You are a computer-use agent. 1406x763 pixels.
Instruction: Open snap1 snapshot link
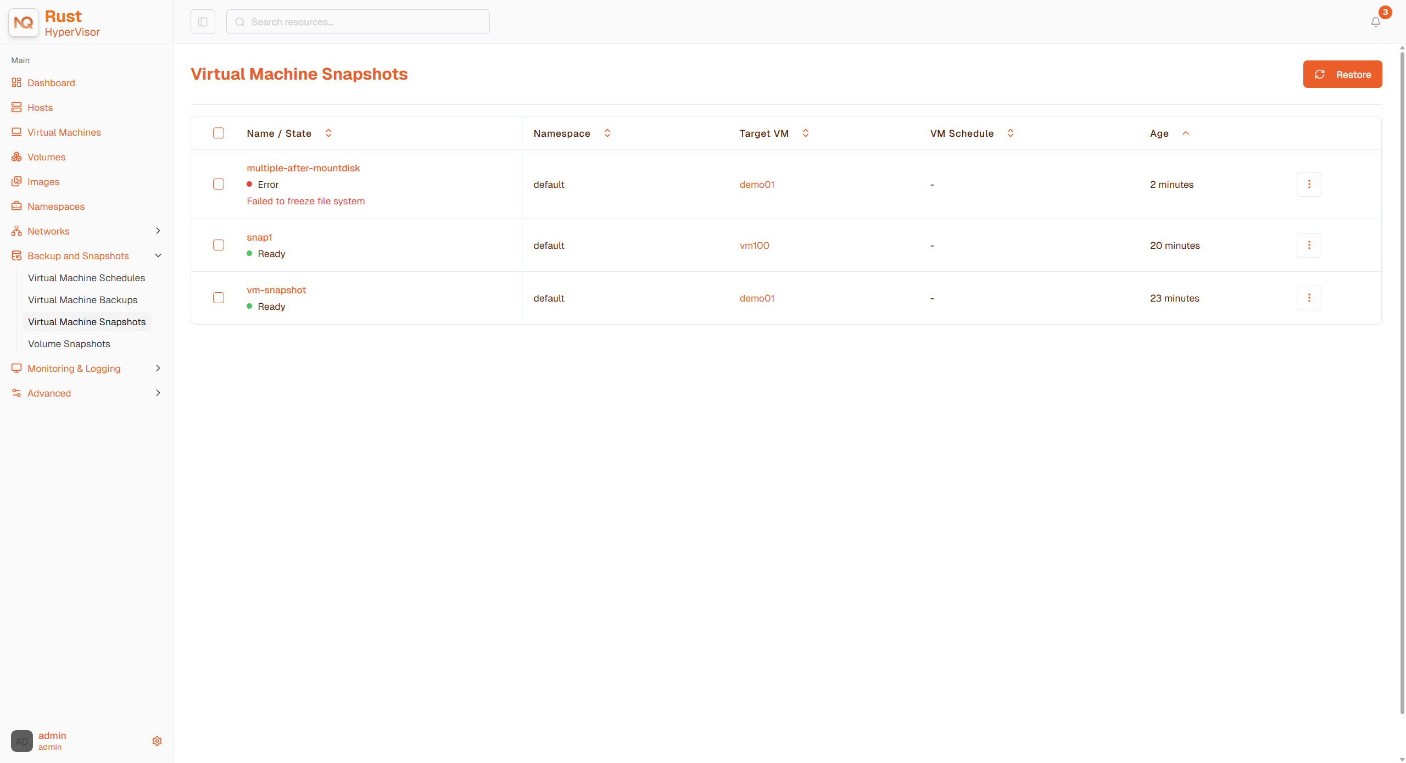pyautogui.click(x=259, y=237)
